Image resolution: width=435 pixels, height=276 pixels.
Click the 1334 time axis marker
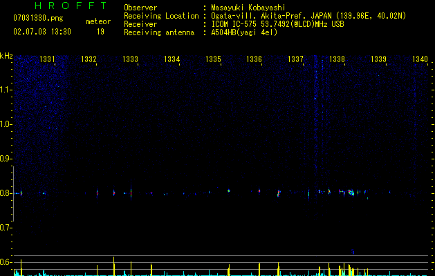point(172,59)
